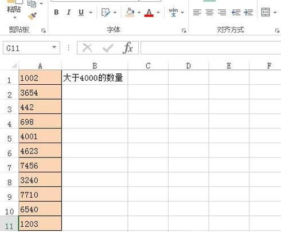Expand the Name Box dropdown
Image resolution: width=281 pixels, height=232 pixels.
click(x=54, y=48)
